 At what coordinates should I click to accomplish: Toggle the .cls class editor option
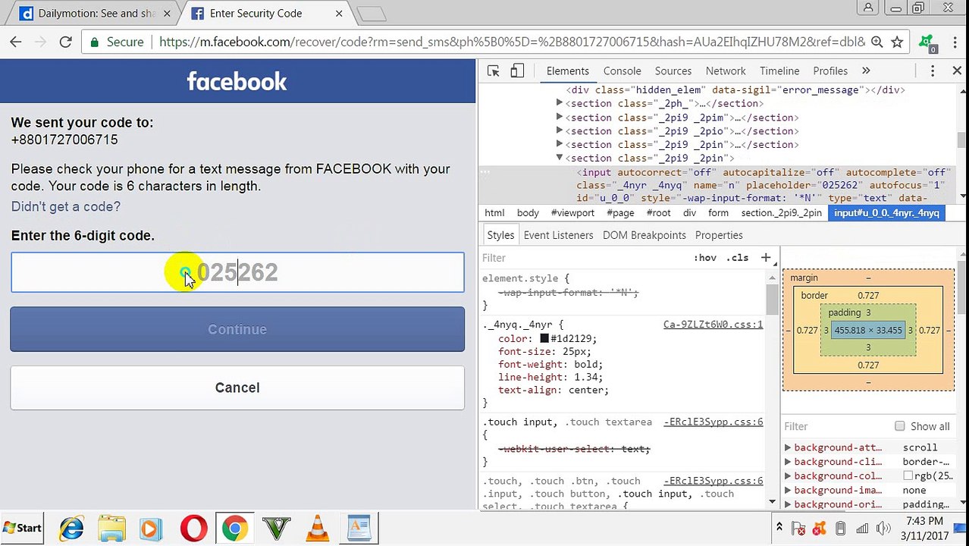[x=737, y=258]
